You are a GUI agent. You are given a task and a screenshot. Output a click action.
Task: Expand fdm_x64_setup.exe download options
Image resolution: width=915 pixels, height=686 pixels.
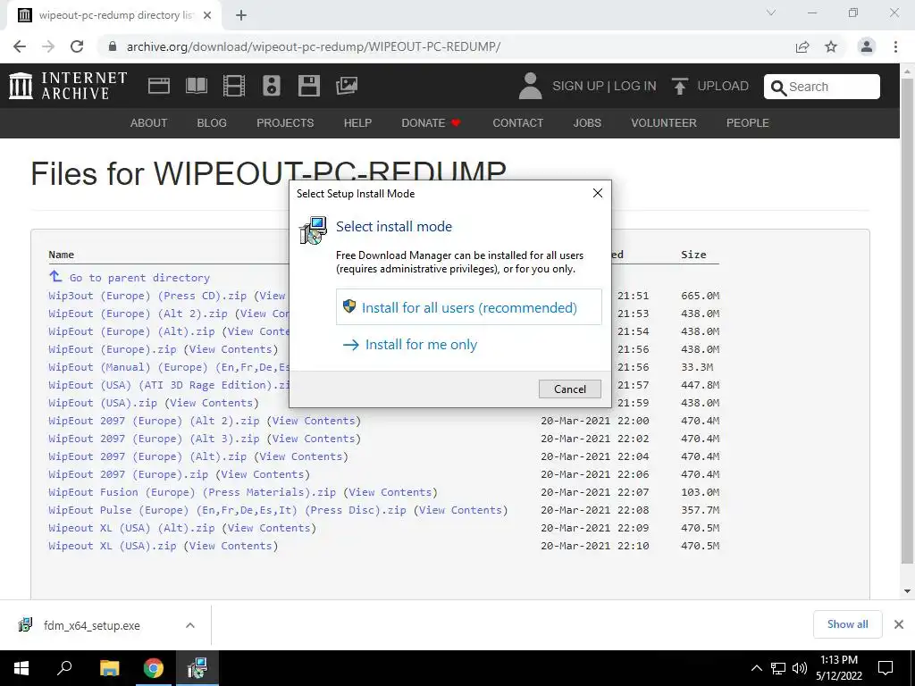[x=190, y=625]
